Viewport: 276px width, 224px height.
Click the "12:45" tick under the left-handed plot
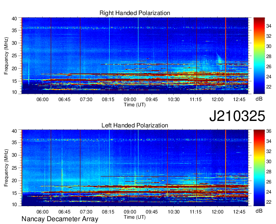tap(239, 212)
